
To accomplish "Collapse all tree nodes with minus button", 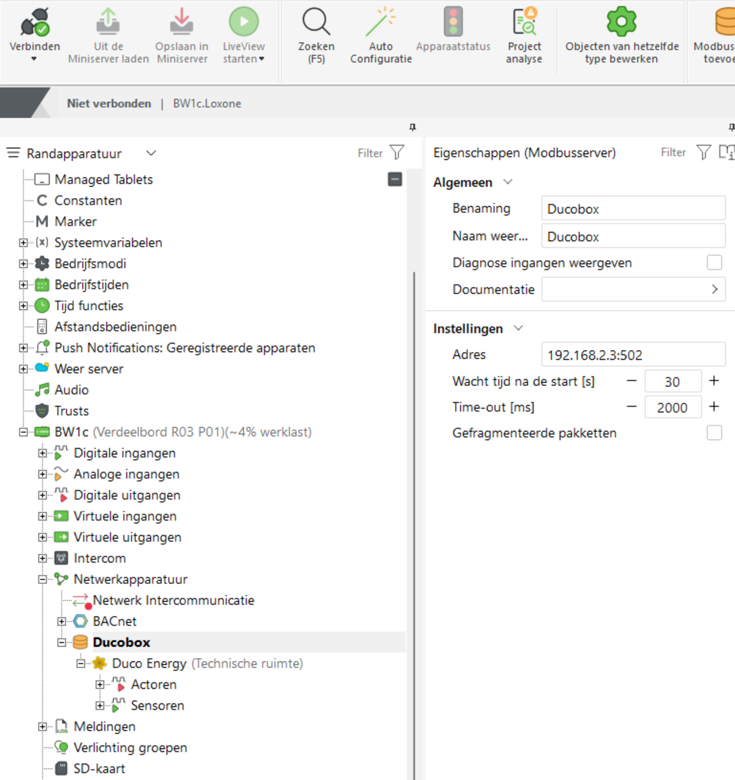I will (x=395, y=179).
